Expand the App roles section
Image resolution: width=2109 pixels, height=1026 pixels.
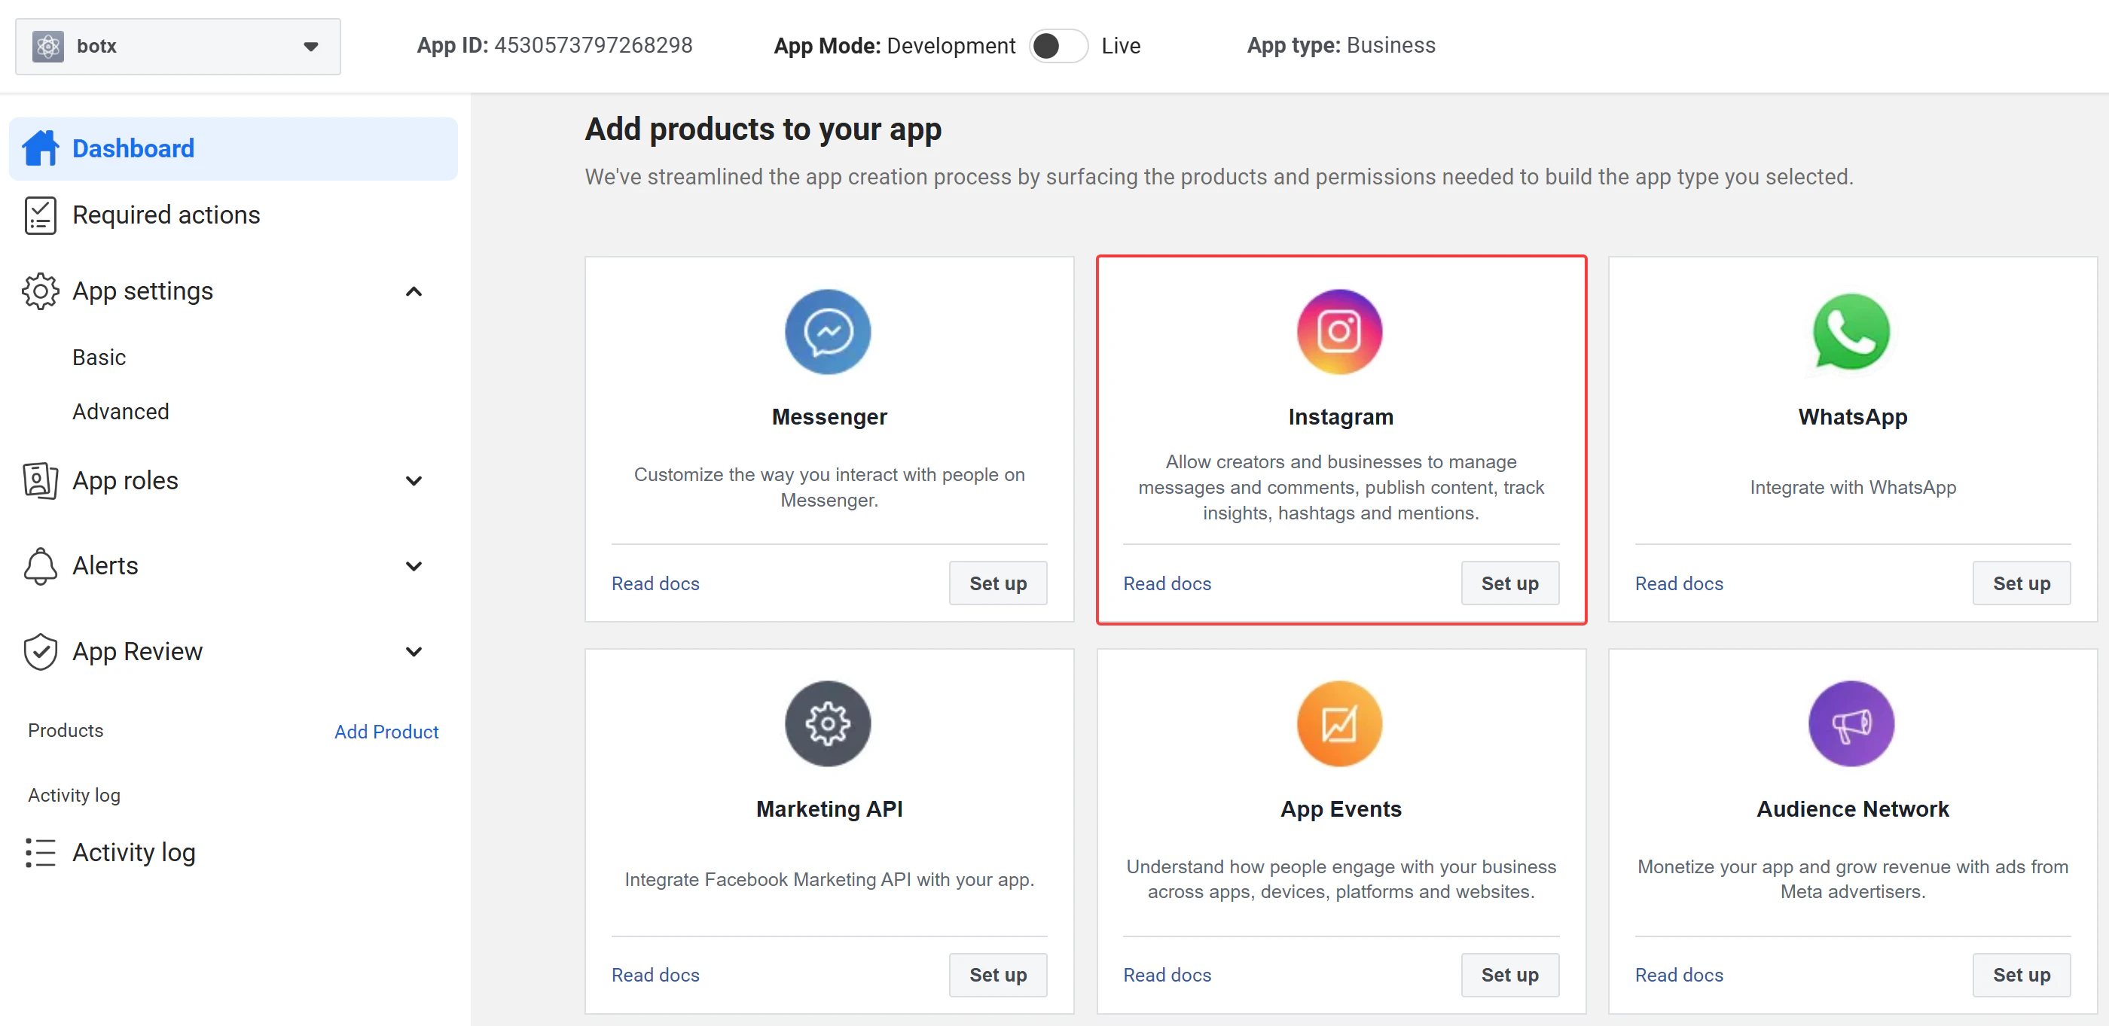414,481
